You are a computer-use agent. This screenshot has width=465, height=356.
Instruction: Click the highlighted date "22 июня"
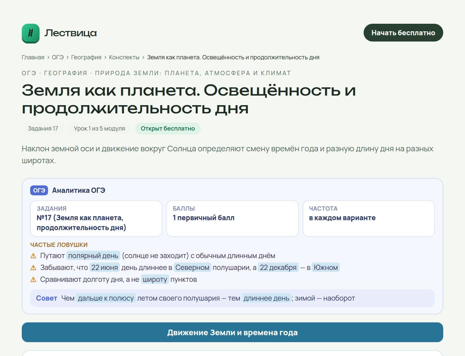pos(105,268)
